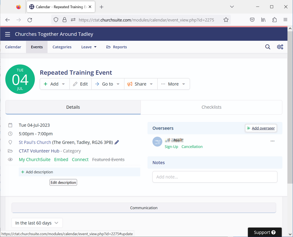
Task: Click Add overseer button
Action: click(x=261, y=128)
